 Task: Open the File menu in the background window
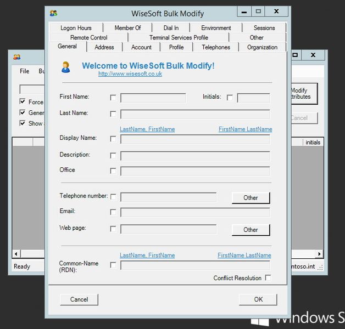pos(24,71)
